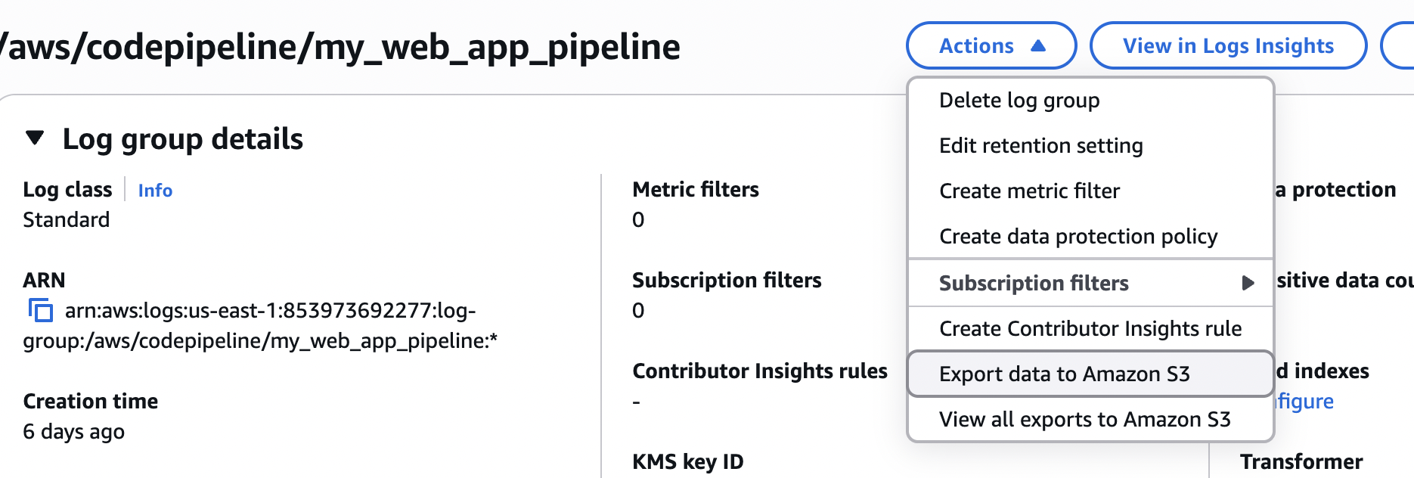Copy the log group ARN
This screenshot has width=1414, height=478.
click(40, 310)
